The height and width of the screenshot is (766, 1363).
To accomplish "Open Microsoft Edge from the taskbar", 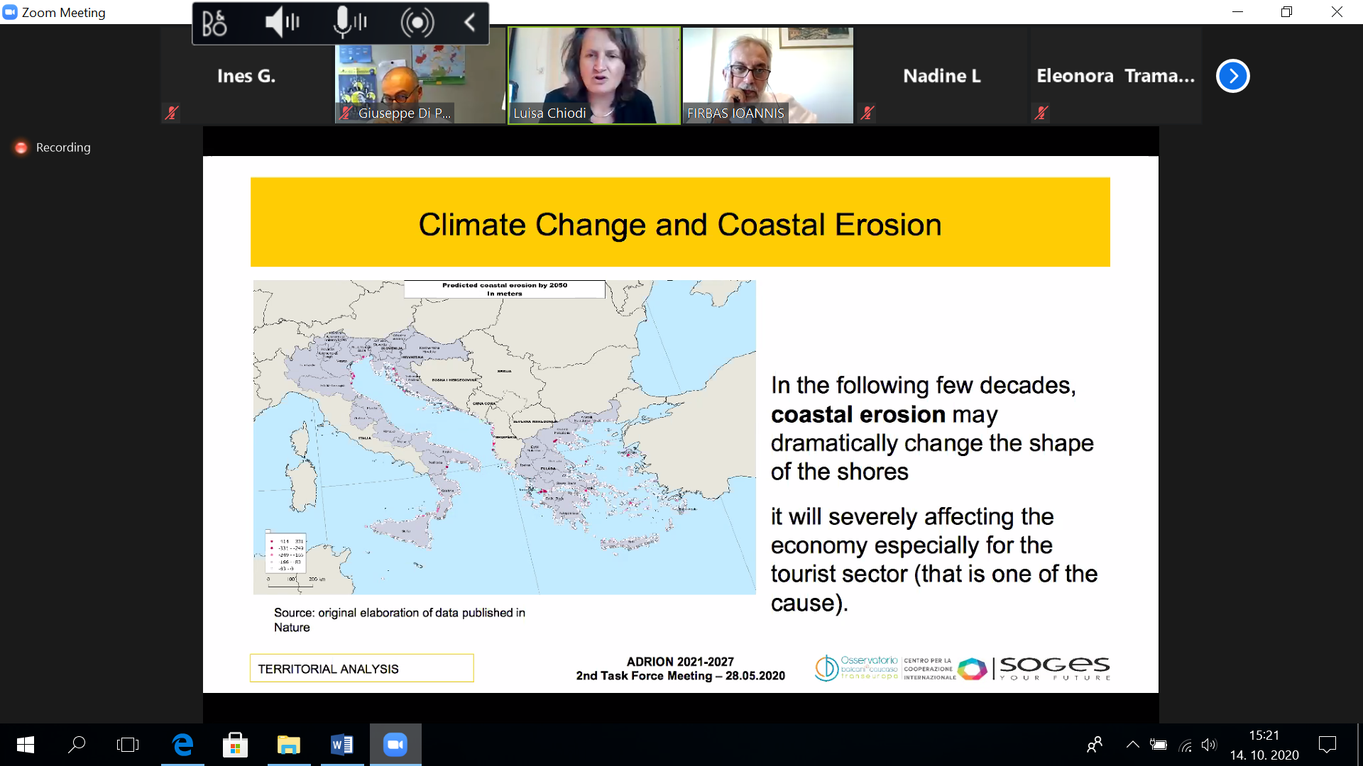I will (182, 745).
